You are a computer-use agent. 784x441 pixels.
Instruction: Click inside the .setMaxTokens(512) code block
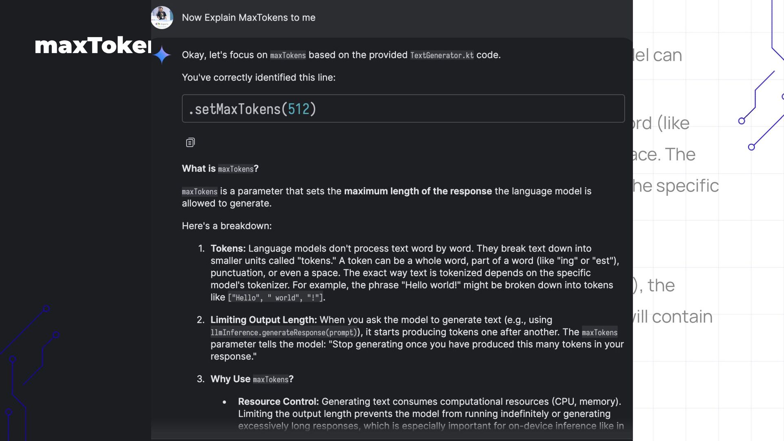pos(403,109)
